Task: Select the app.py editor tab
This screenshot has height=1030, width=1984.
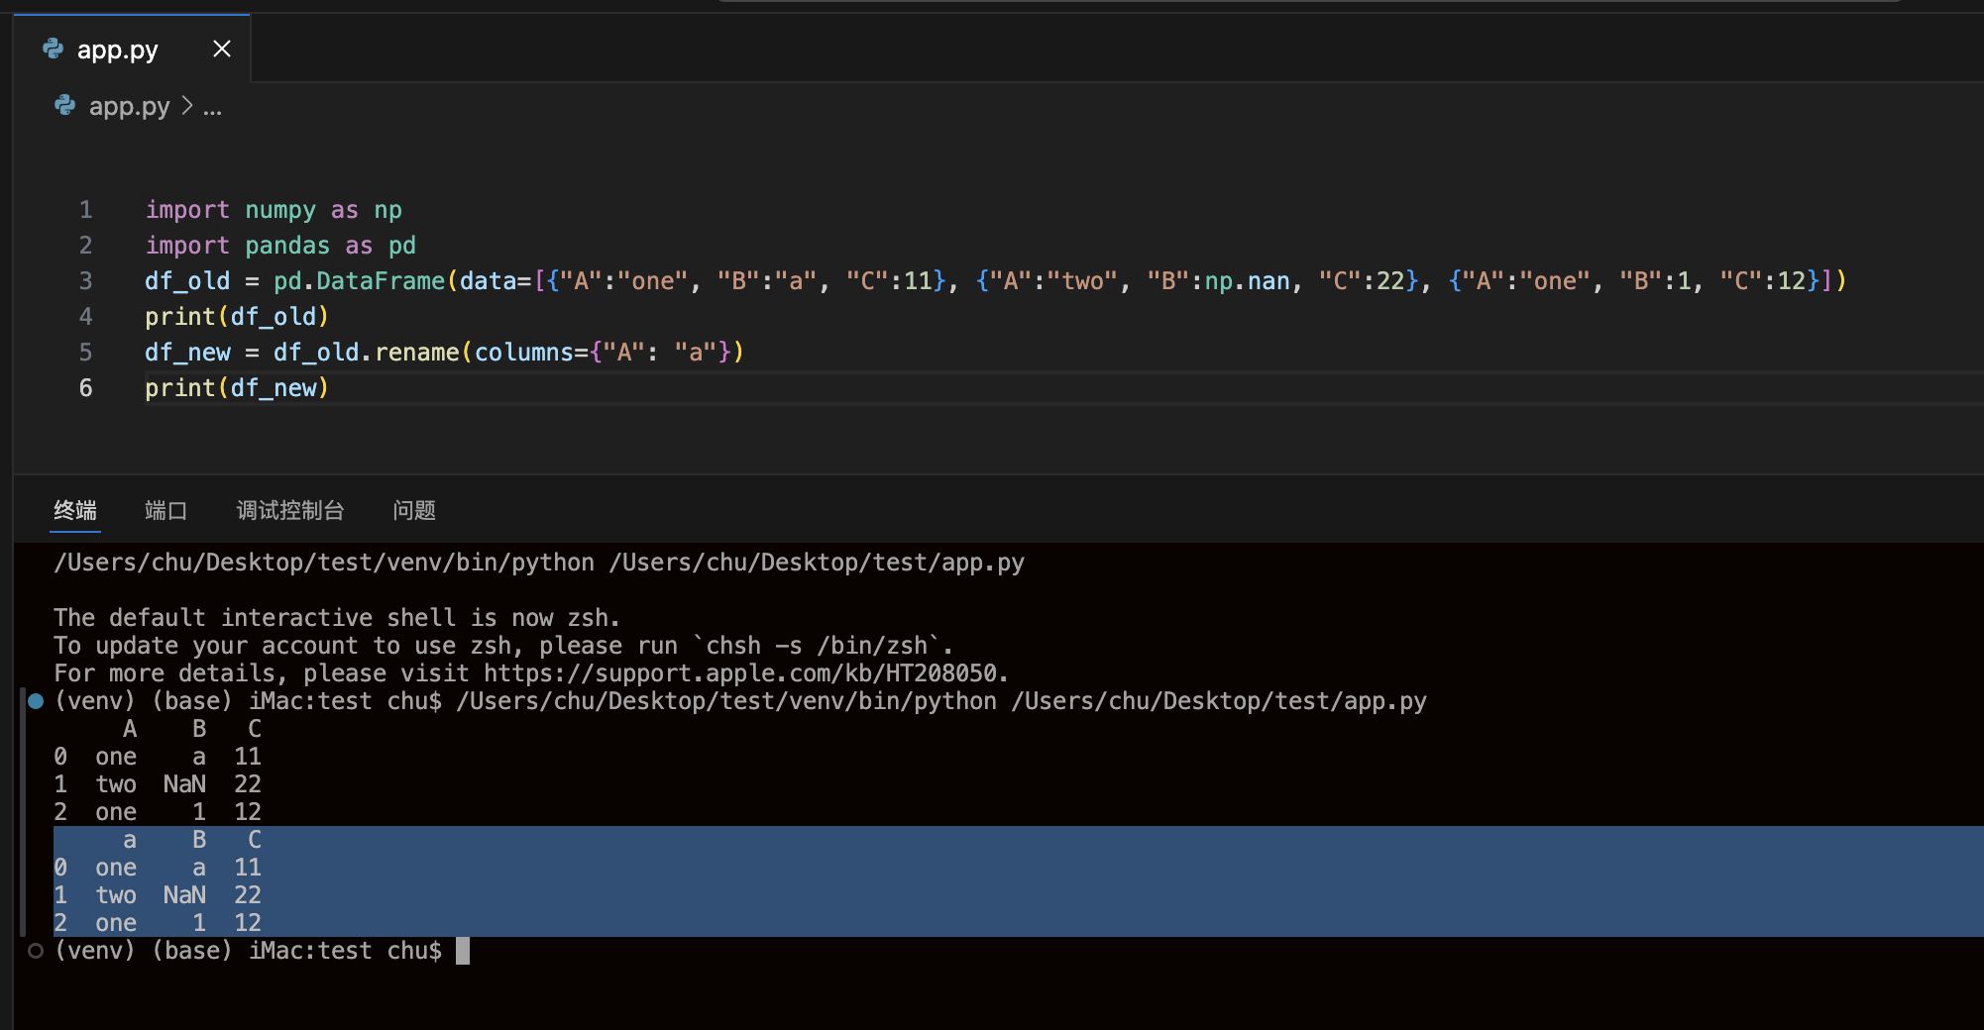Action: (117, 50)
